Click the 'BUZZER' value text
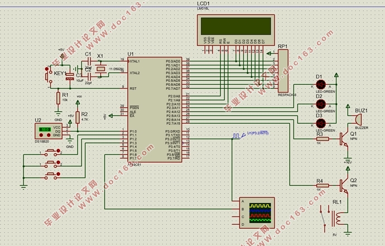 362,128
